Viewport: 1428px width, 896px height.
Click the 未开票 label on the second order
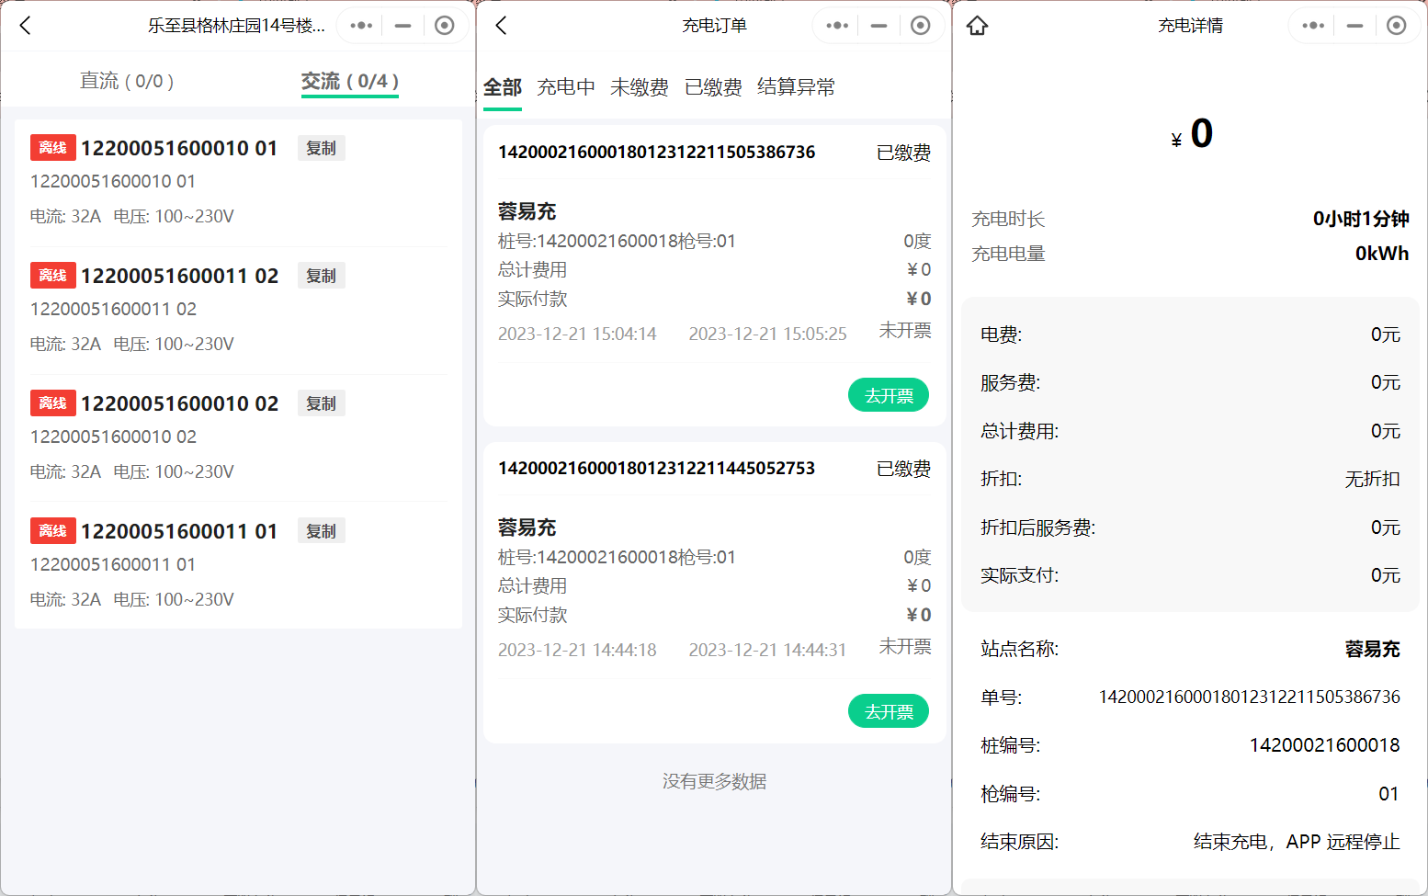point(905,647)
